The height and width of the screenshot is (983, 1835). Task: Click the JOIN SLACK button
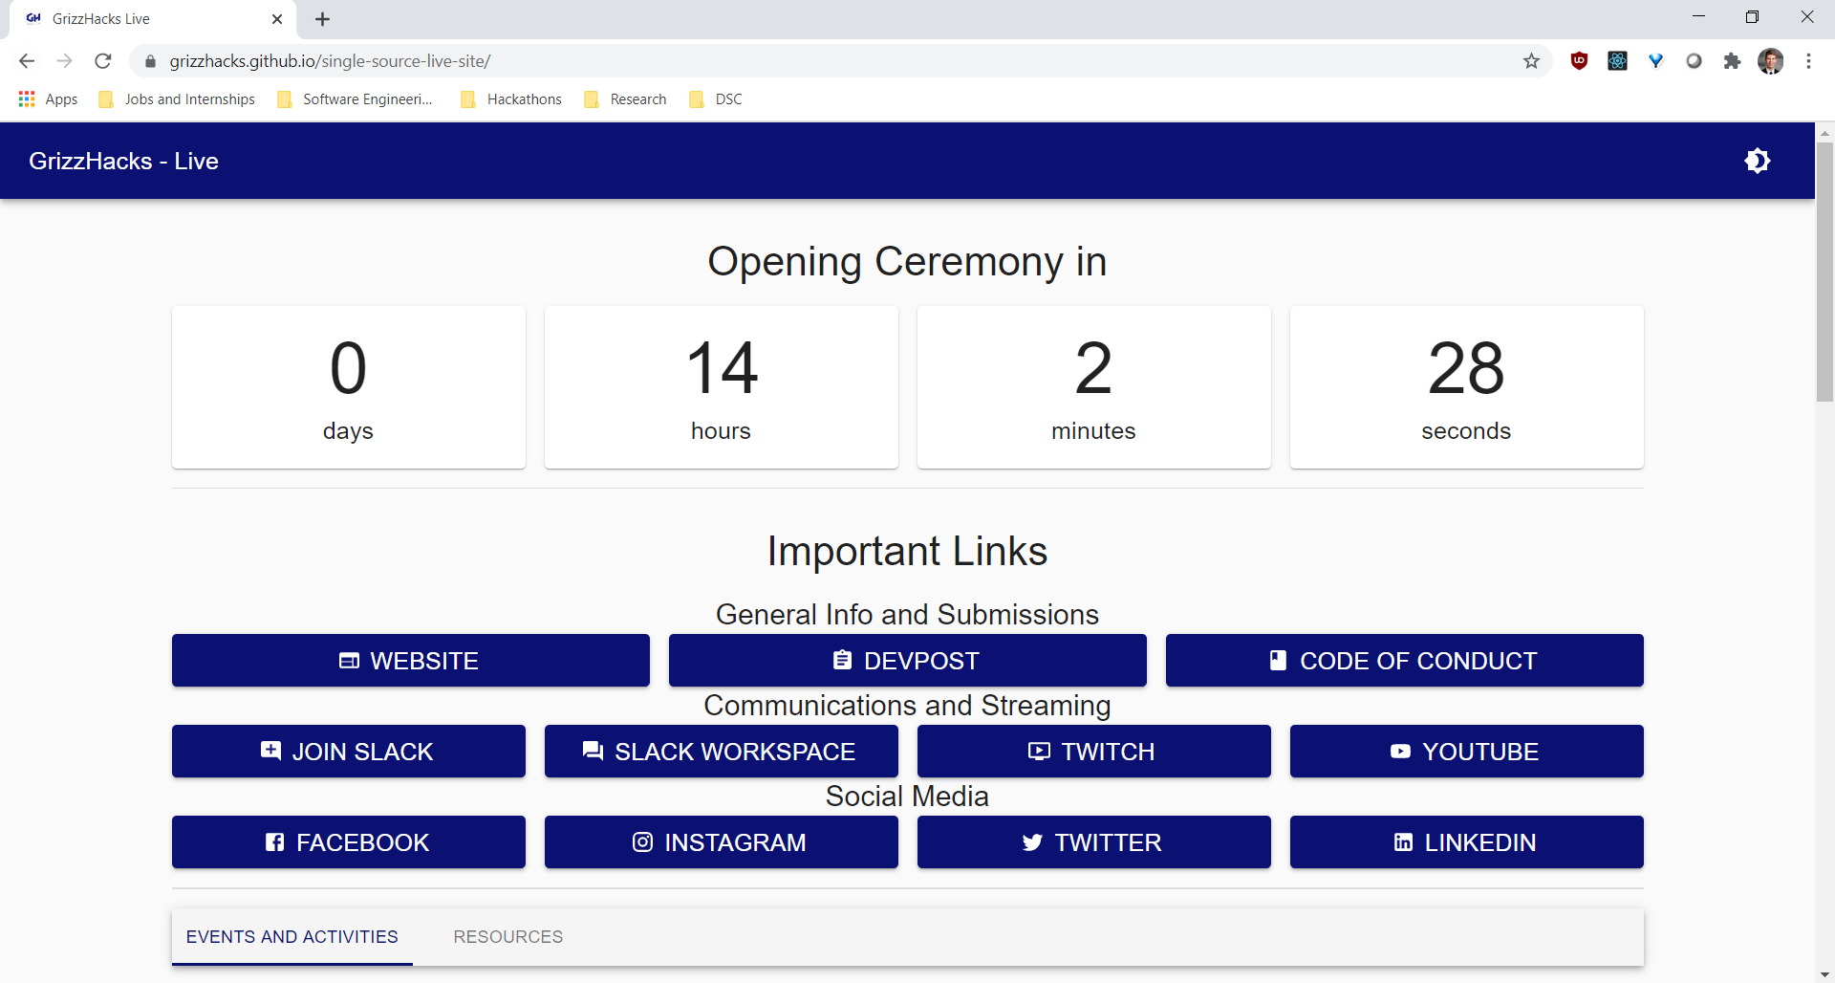pyautogui.click(x=349, y=752)
